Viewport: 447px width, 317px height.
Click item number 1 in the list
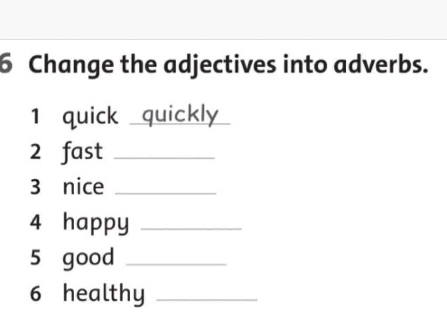35,116
